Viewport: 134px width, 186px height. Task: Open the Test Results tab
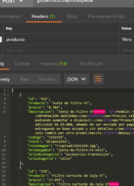pyautogui.click(x=91, y=64)
